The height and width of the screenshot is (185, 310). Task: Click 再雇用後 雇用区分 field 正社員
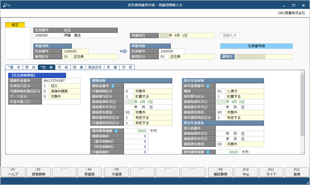[186, 56]
